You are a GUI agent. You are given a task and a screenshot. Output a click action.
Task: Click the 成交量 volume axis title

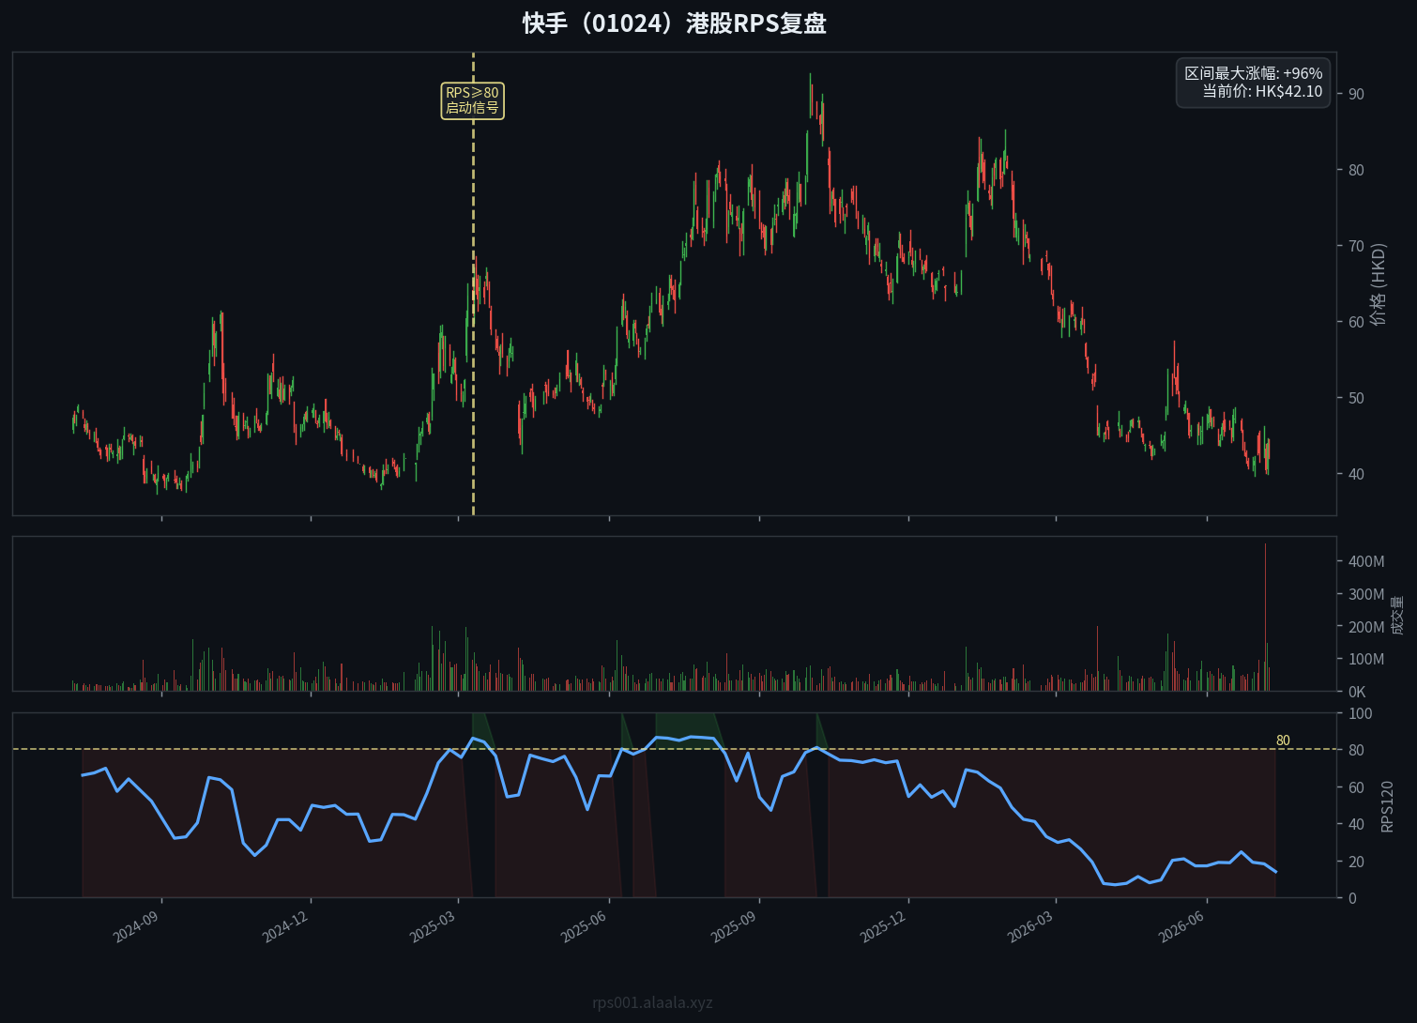(x=1396, y=615)
